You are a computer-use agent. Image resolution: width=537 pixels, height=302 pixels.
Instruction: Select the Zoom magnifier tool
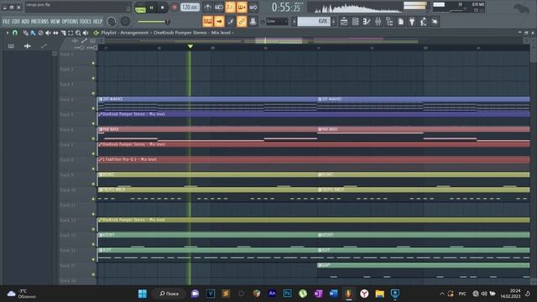pyautogui.click(x=78, y=33)
